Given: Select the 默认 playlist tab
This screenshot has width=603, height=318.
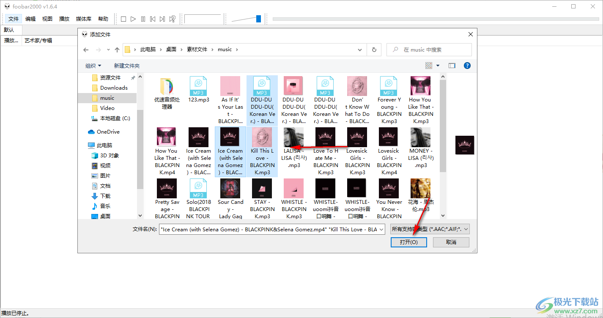Looking at the screenshot, I should point(9,30).
